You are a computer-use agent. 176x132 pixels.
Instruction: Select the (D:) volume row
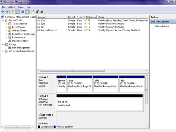click(x=93, y=24)
